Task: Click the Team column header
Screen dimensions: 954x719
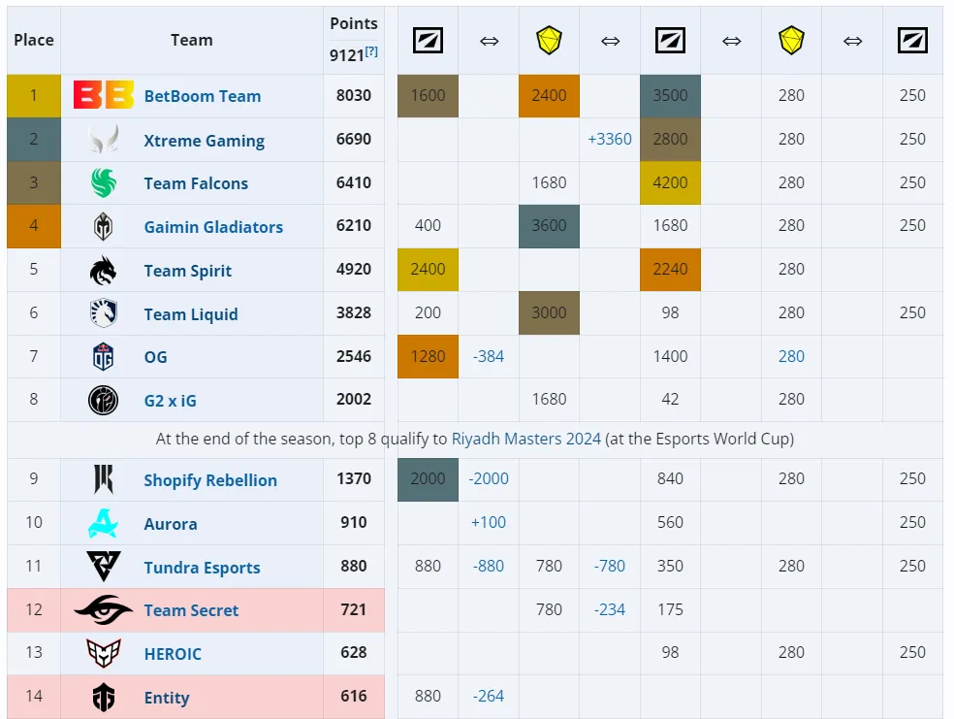Action: 192,40
